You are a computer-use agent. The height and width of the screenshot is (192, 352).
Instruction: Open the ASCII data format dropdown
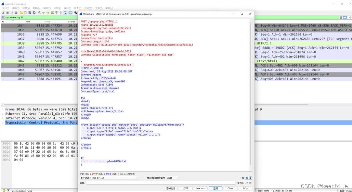coord(173,178)
